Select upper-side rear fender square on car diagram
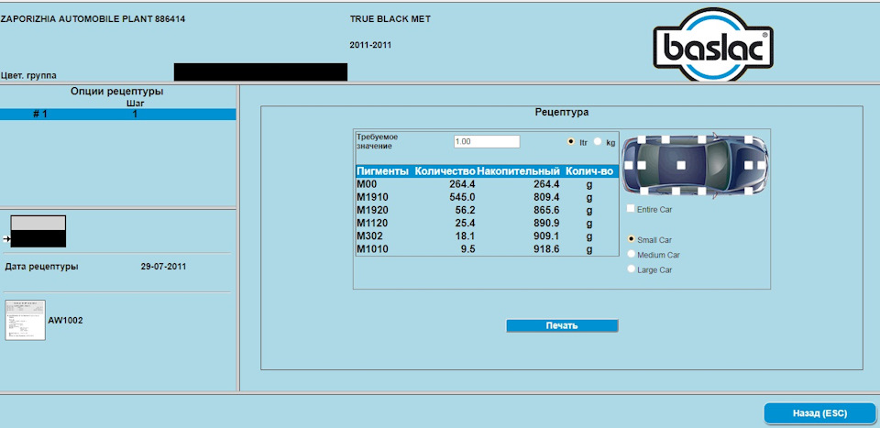Image resolution: width=880 pixels, height=428 pixels. click(642, 139)
